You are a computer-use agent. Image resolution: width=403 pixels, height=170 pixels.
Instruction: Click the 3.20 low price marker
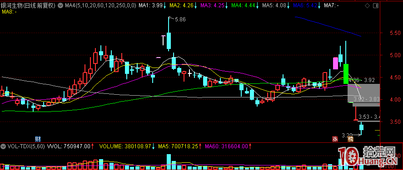[347, 134]
